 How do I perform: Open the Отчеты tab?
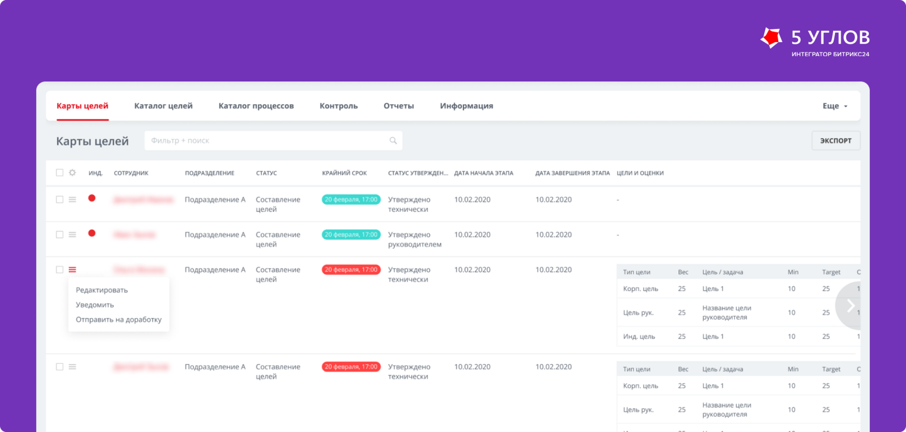399,106
